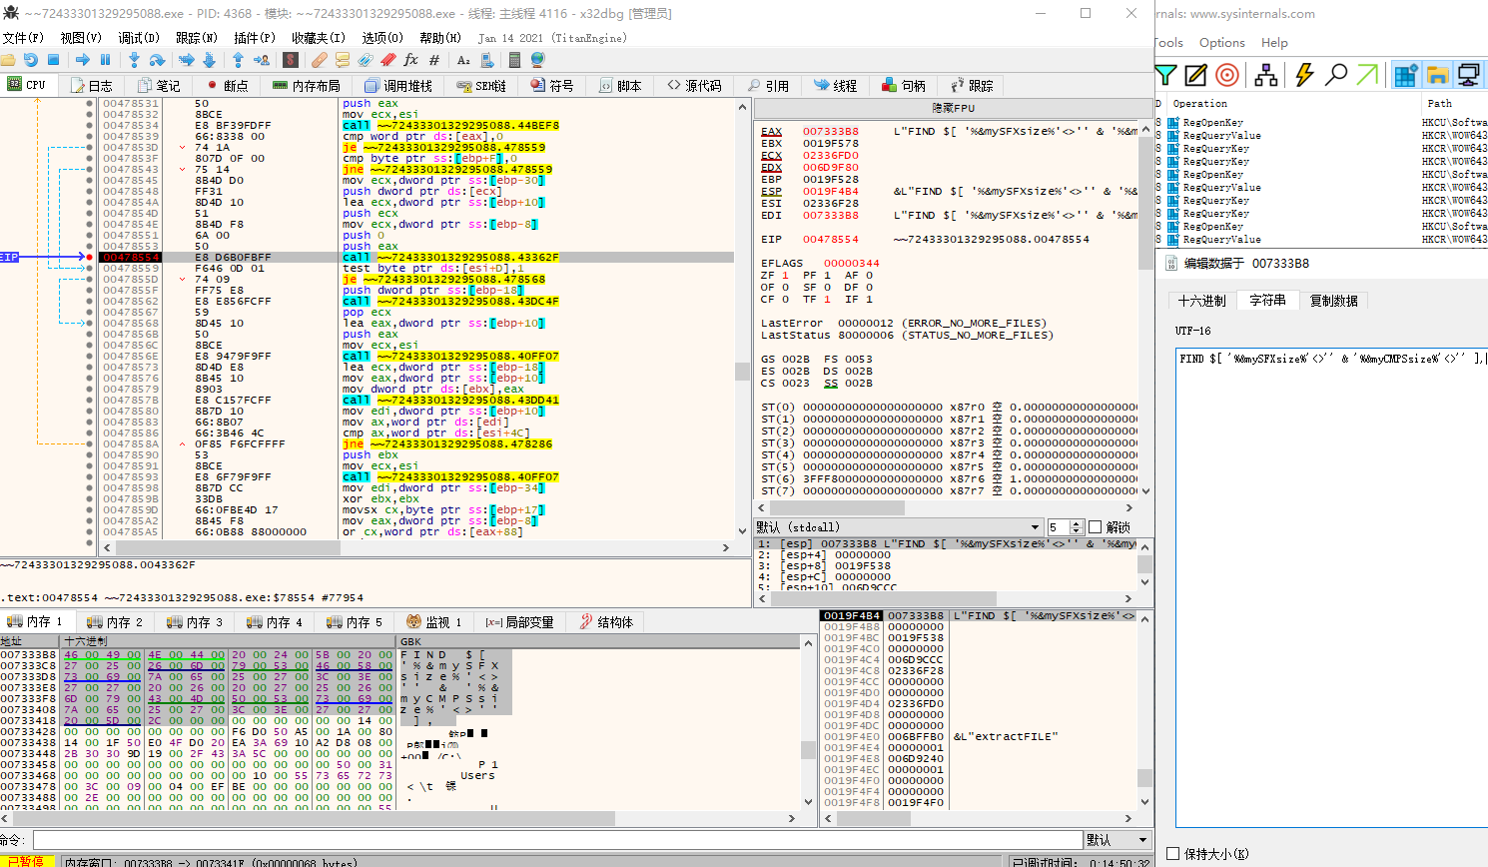This screenshot has height=867, width=1488.
Task: Click the cyan filter funnel icon
Action: coord(1165,75)
